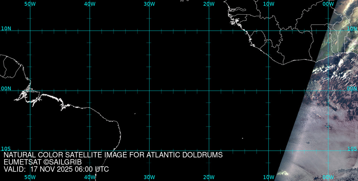Click the 20W longitude label at top
The width and height of the screenshot is (358, 181).
tap(209, 4)
